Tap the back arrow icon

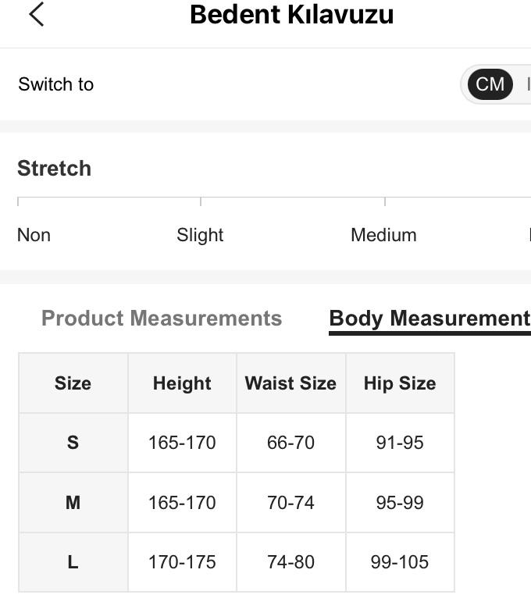pos(36,14)
